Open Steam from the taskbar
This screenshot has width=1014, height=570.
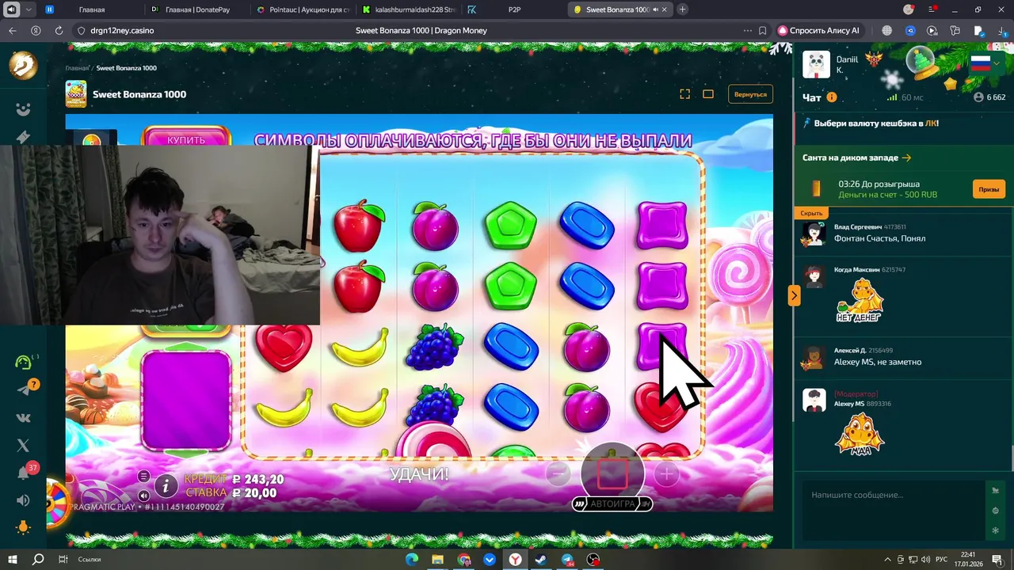tap(541, 559)
